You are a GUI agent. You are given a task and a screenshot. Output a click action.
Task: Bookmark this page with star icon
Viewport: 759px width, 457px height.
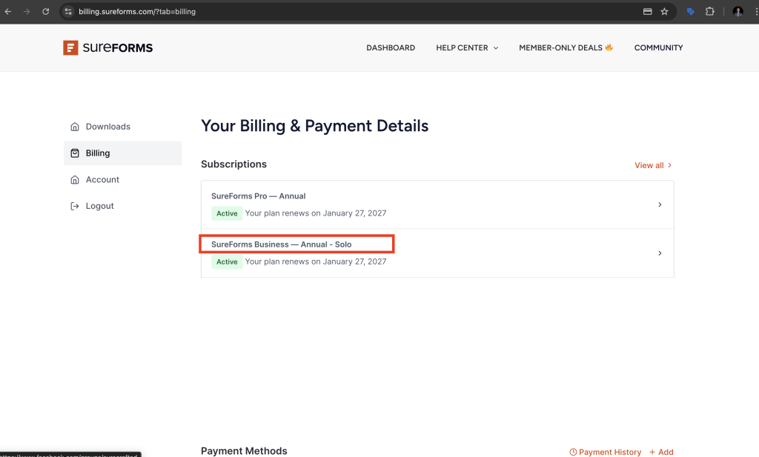(x=664, y=12)
